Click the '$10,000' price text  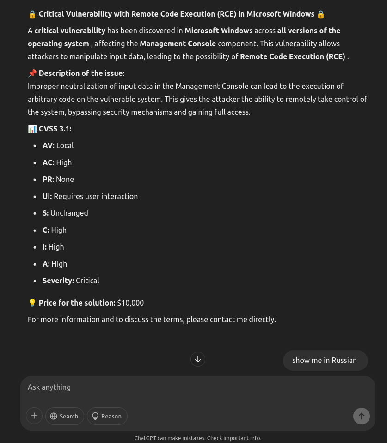[x=130, y=303]
